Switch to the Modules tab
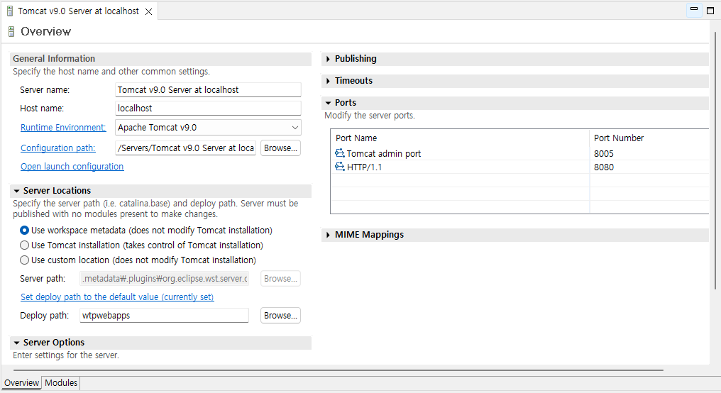The image size is (721, 393). click(61, 382)
